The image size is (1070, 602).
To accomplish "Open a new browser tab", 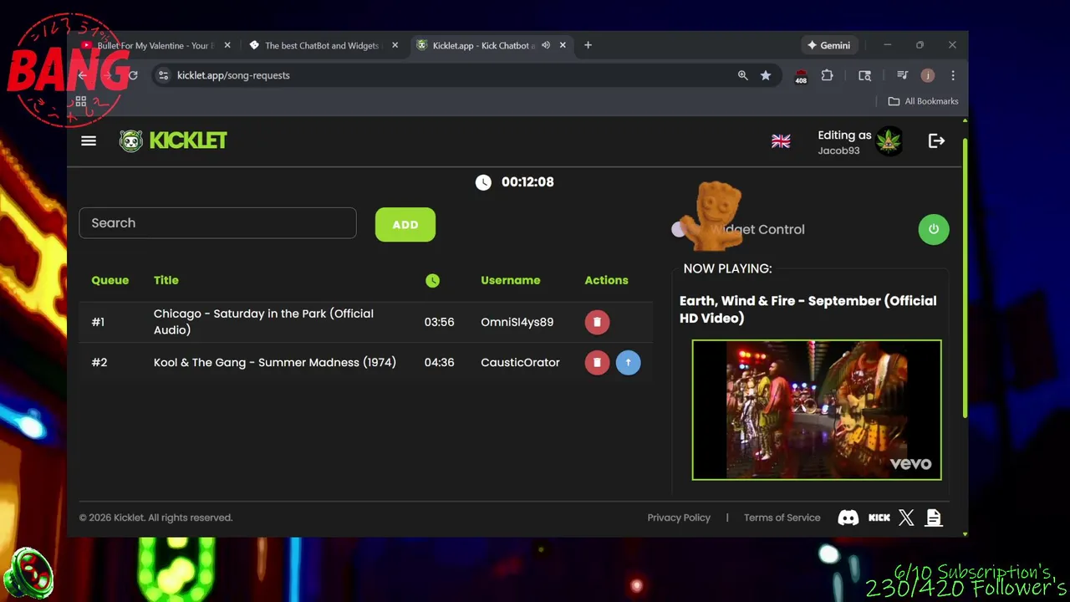I will [x=588, y=45].
